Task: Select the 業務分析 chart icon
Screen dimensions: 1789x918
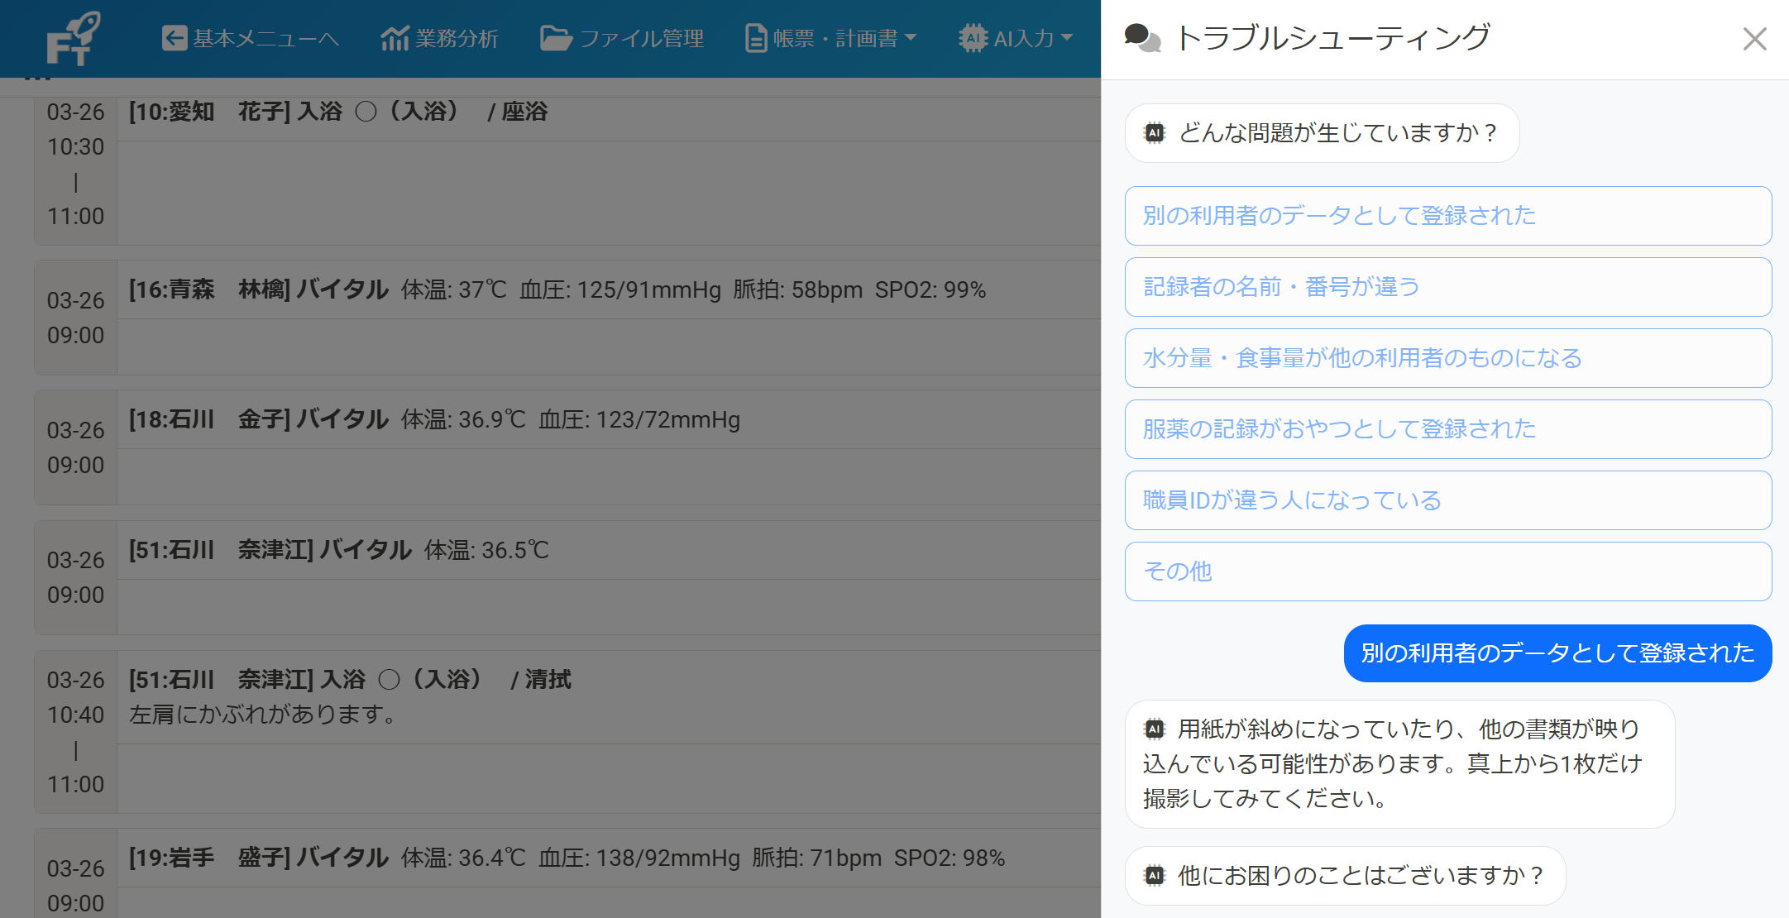Action: (x=395, y=36)
